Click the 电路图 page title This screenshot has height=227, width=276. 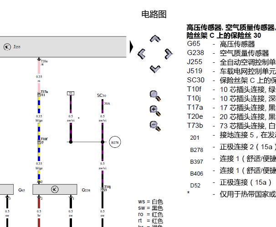[x=154, y=14]
